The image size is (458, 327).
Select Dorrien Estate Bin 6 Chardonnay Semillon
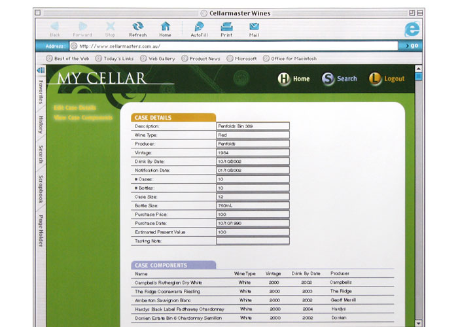pyautogui.click(x=262, y=318)
